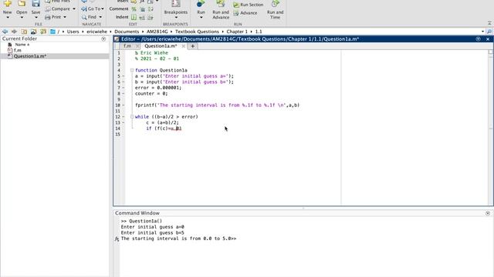494x277 pixels.
Task: Click the Open folder icon
Action: pos(22,4)
